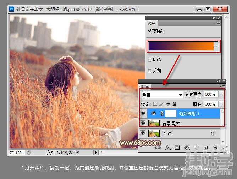Switch to the 图层 layers tab
The height and width of the screenshot is (179, 237).
tap(145, 86)
